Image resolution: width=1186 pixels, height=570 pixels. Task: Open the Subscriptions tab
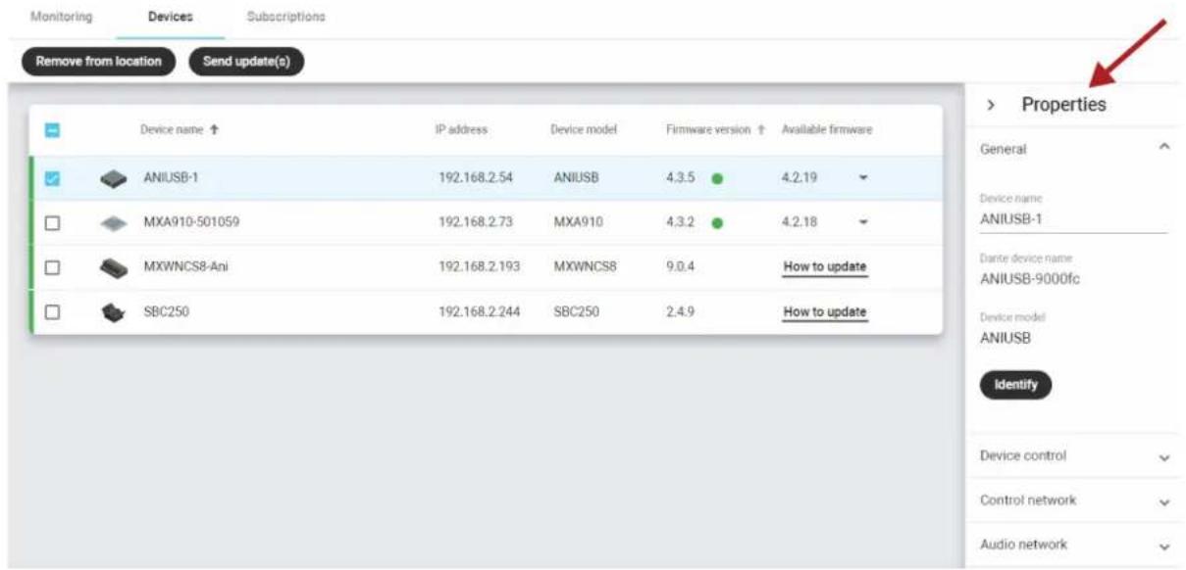(286, 18)
